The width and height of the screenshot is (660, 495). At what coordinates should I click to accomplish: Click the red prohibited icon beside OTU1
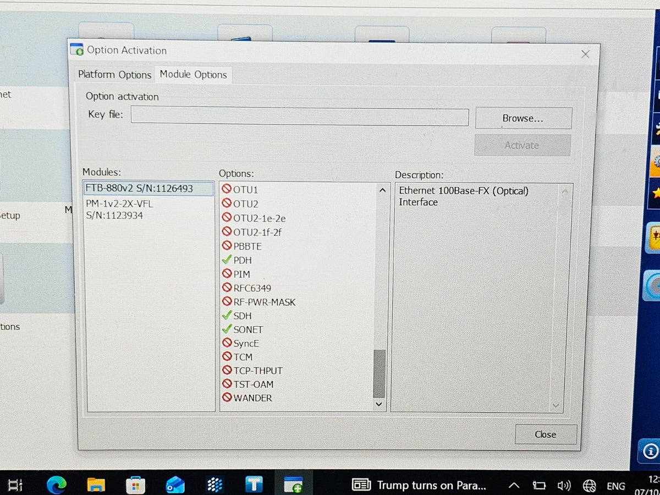pyautogui.click(x=227, y=189)
